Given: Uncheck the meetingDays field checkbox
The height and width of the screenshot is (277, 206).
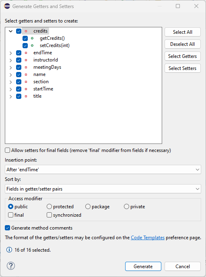Looking at the screenshot, I should 19,67.
